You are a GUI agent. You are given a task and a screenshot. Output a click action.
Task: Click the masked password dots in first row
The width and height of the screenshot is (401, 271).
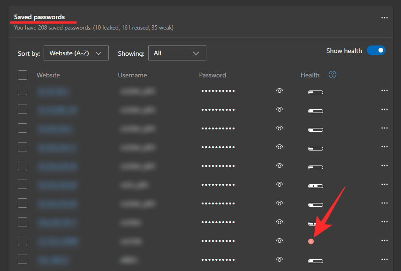click(218, 91)
